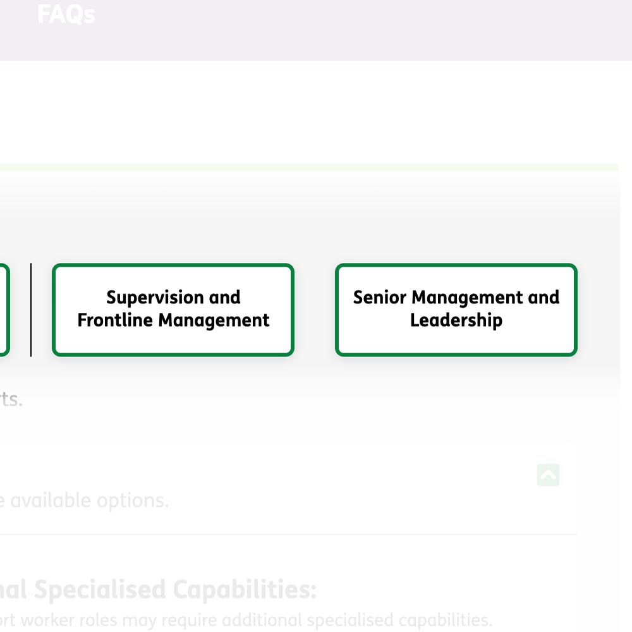
Task: Open the FAQs navigation item
Action: pyautogui.click(x=66, y=15)
